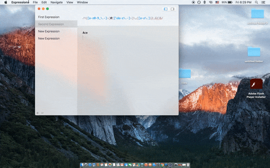This screenshot has height=168, width=270.
Task: Open Notification Center icon
Action: coord(263,2)
